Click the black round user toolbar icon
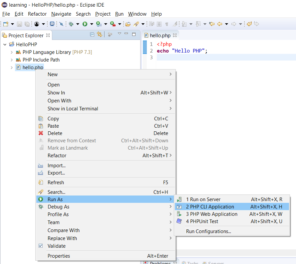Screen dimensions: 296x264 click(x=37, y=24)
